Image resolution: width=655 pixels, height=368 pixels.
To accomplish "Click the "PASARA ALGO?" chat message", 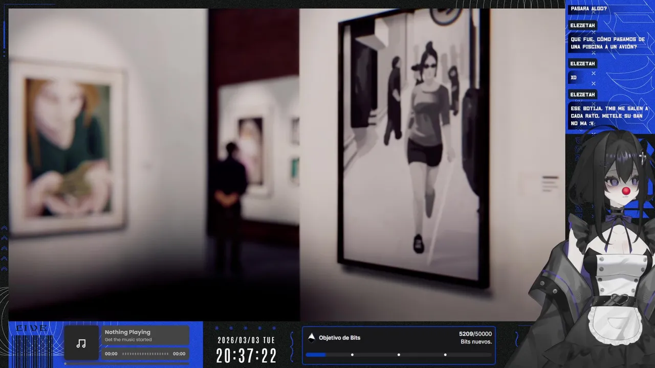I will pyautogui.click(x=588, y=9).
